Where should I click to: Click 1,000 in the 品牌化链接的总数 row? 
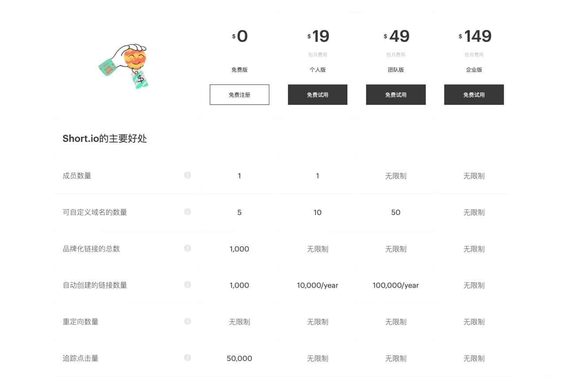[239, 249]
